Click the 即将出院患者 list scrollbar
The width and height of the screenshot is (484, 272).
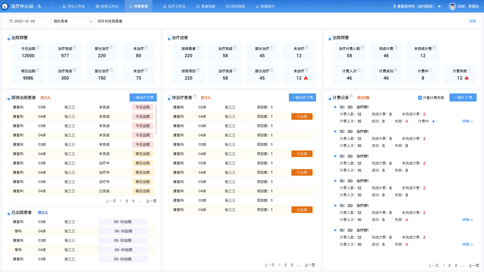coord(156,119)
